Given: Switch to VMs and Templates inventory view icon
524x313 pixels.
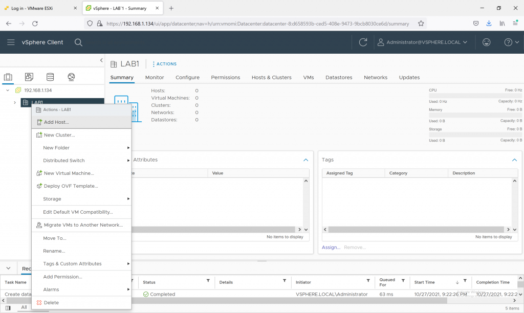Looking at the screenshot, I should pos(29,77).
